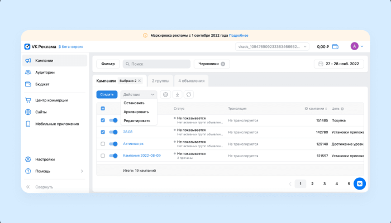
Task: Open Центр коммерции via cart icon
Action: [x=28, y=100]
